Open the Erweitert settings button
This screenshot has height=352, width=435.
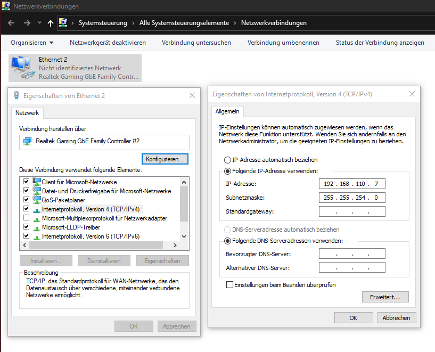[x=385, y=297]
